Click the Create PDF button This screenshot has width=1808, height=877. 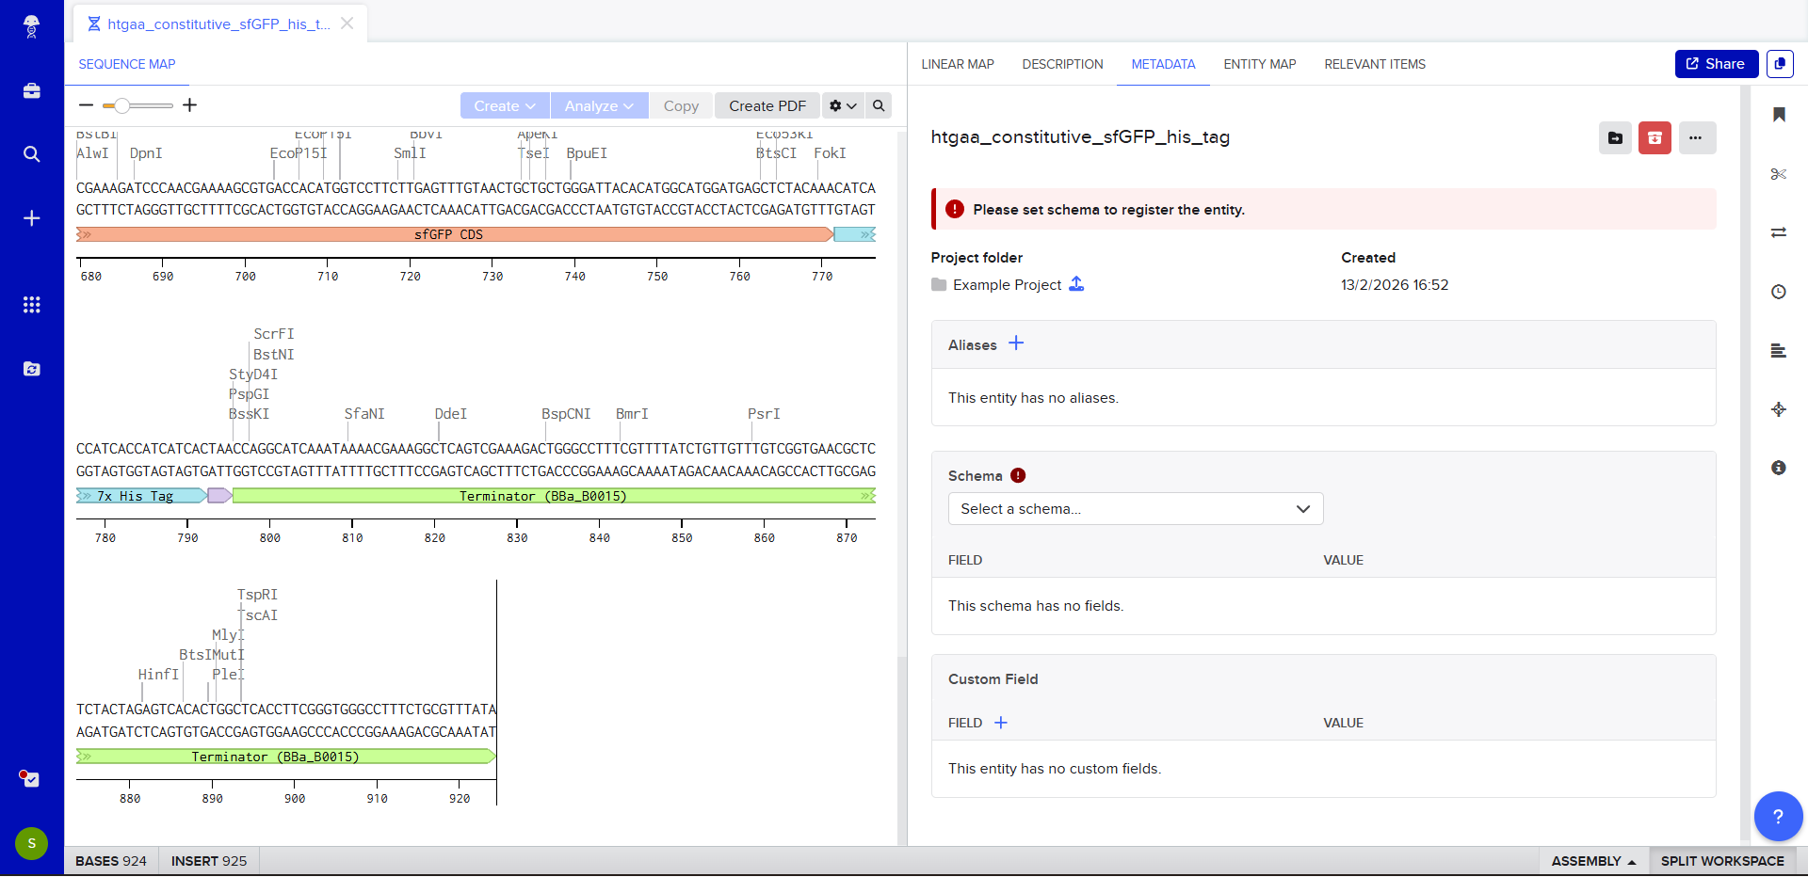[767, 105]
